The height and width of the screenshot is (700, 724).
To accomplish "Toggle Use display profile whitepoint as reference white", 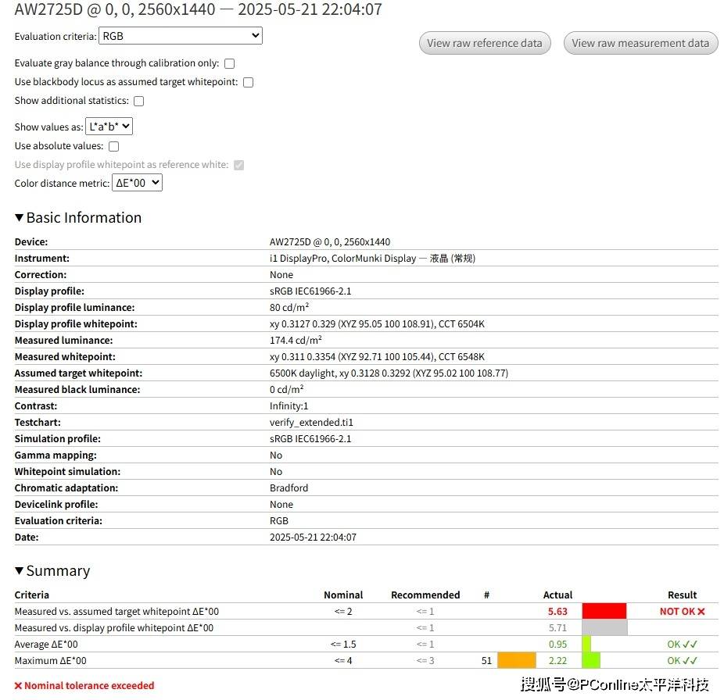I will (238, 165).
